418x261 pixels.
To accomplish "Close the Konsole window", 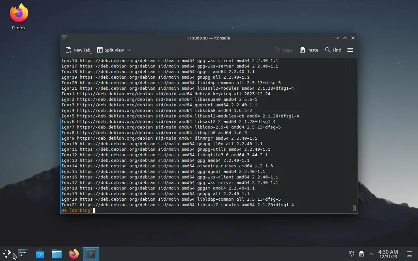I will pyautogui.click(x=353, y=38).
